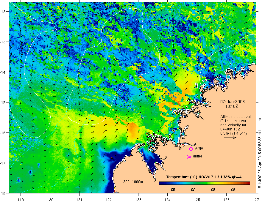
Task: Click the colorbar tick label 27
Action: pyautogui.click(x=193, y=190)
